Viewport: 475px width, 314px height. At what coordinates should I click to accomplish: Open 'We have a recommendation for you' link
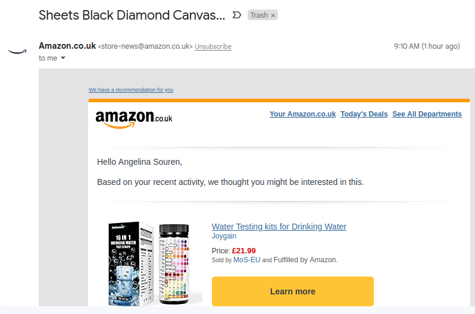coord(131,90)
